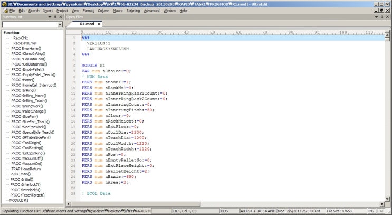This screenshot has width=392, height=215.
Task: Open the Scripting menu
Action: 133,11
